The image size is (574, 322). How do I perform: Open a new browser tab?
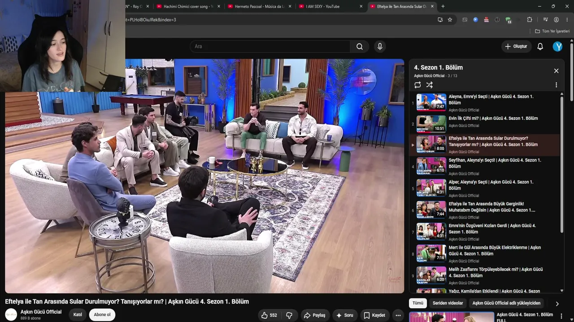pos(443,6)
